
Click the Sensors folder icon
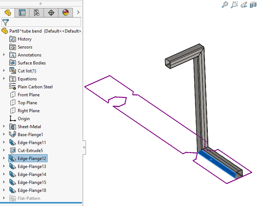13,47
